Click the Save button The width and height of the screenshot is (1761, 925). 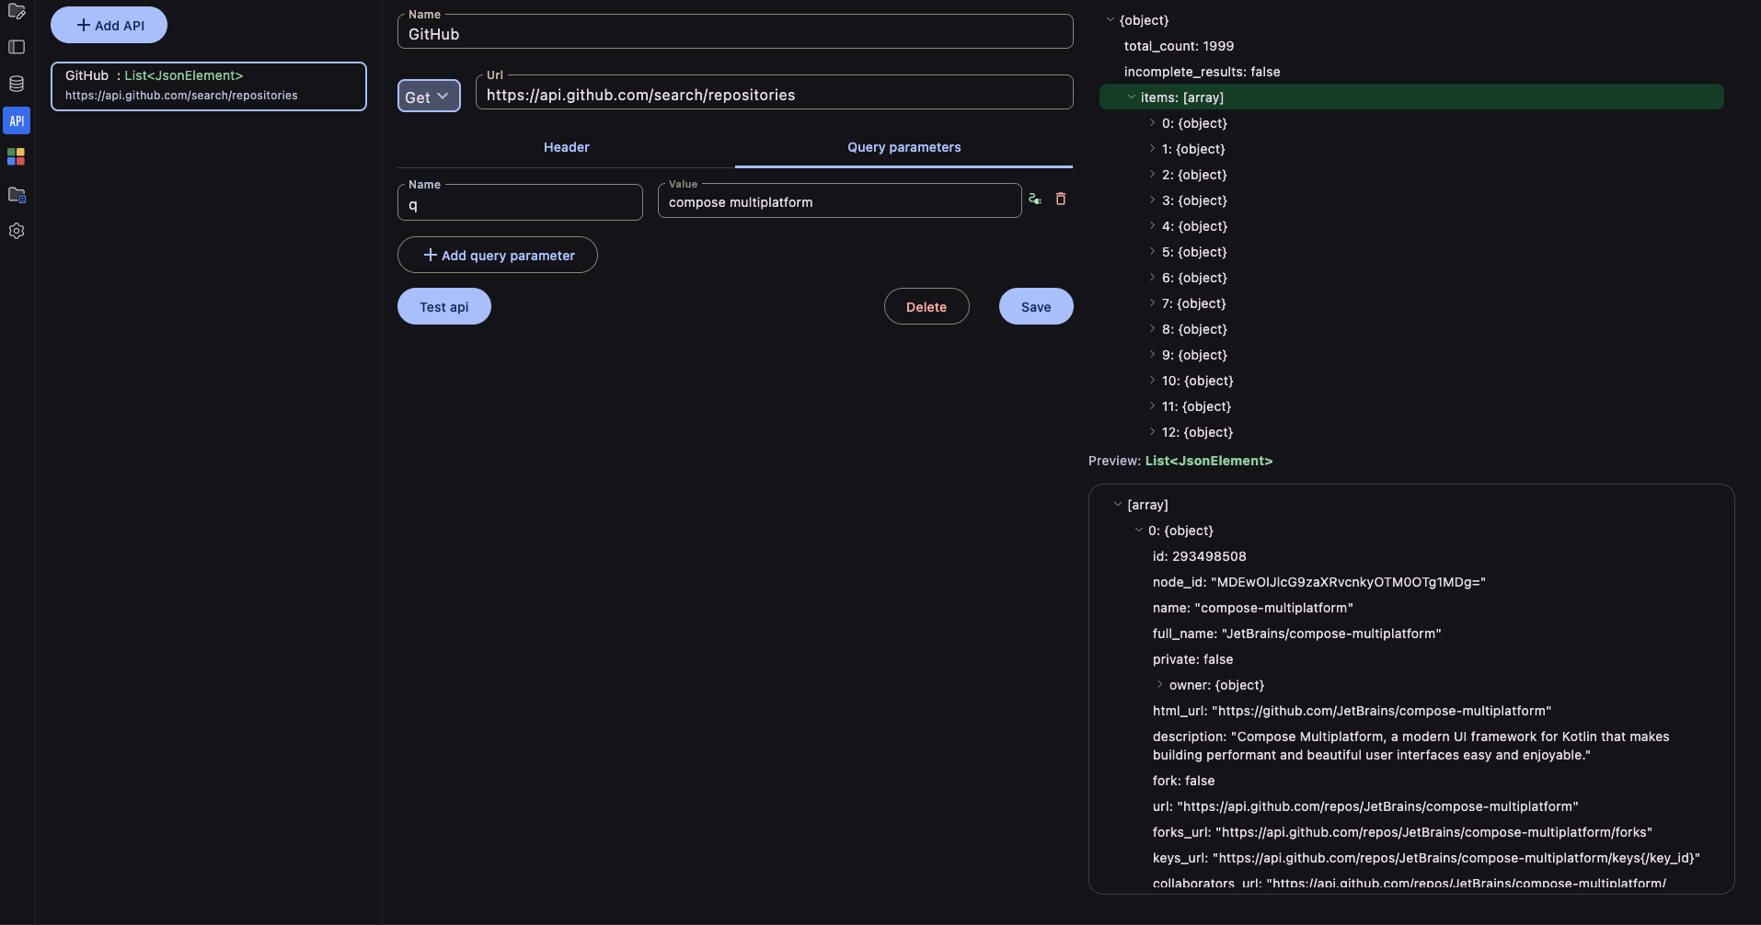pyautogui.click(x=1036, y=306)
